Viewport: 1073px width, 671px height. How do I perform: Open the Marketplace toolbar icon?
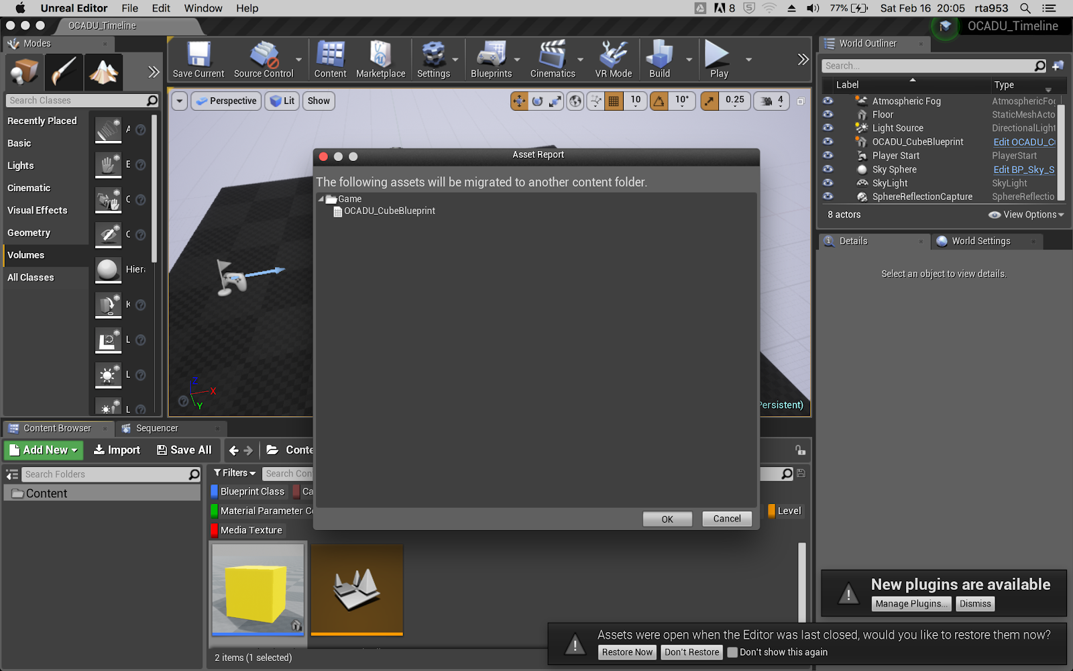tap(380, 60)
